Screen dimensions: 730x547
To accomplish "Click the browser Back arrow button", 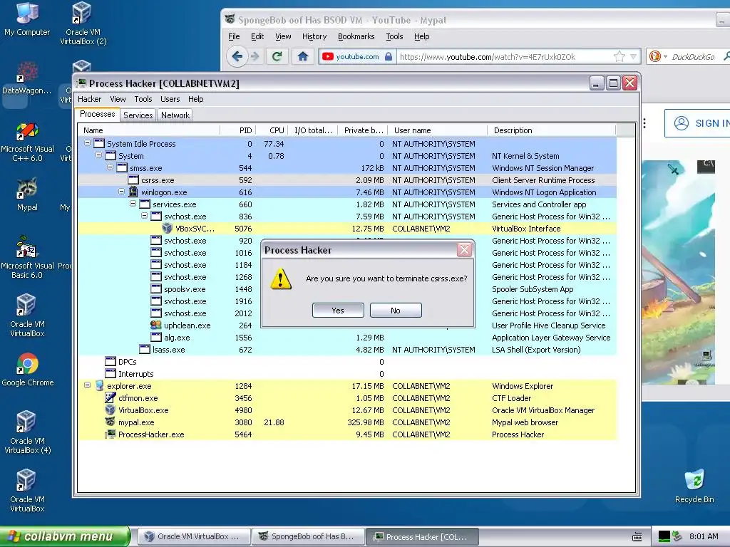I will [237, 57].
